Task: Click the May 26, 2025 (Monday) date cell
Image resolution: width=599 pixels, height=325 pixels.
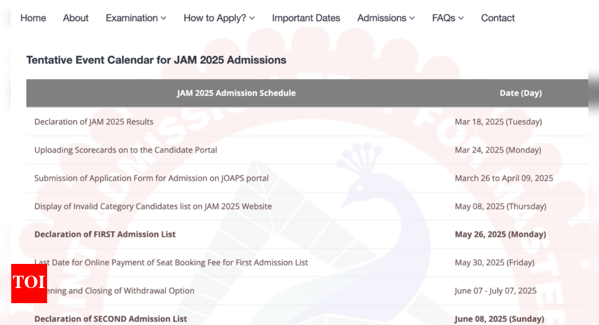Action: 500,234
